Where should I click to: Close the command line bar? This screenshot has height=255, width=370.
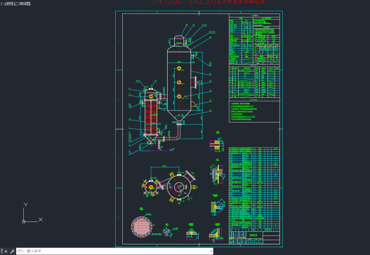[6, 251]
